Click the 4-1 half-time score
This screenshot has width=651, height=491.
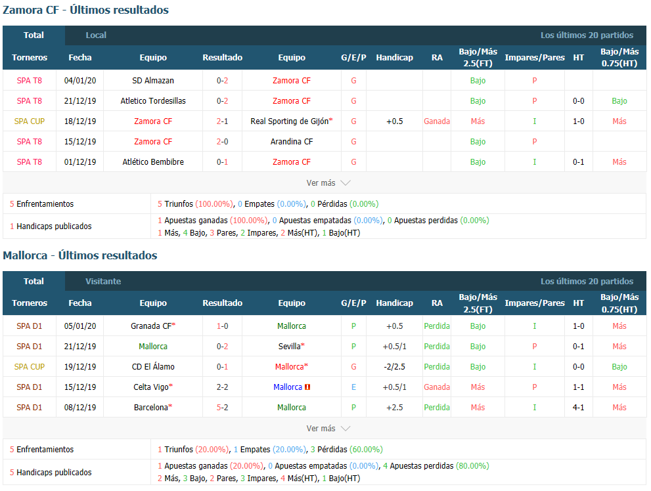pos(578,407)
